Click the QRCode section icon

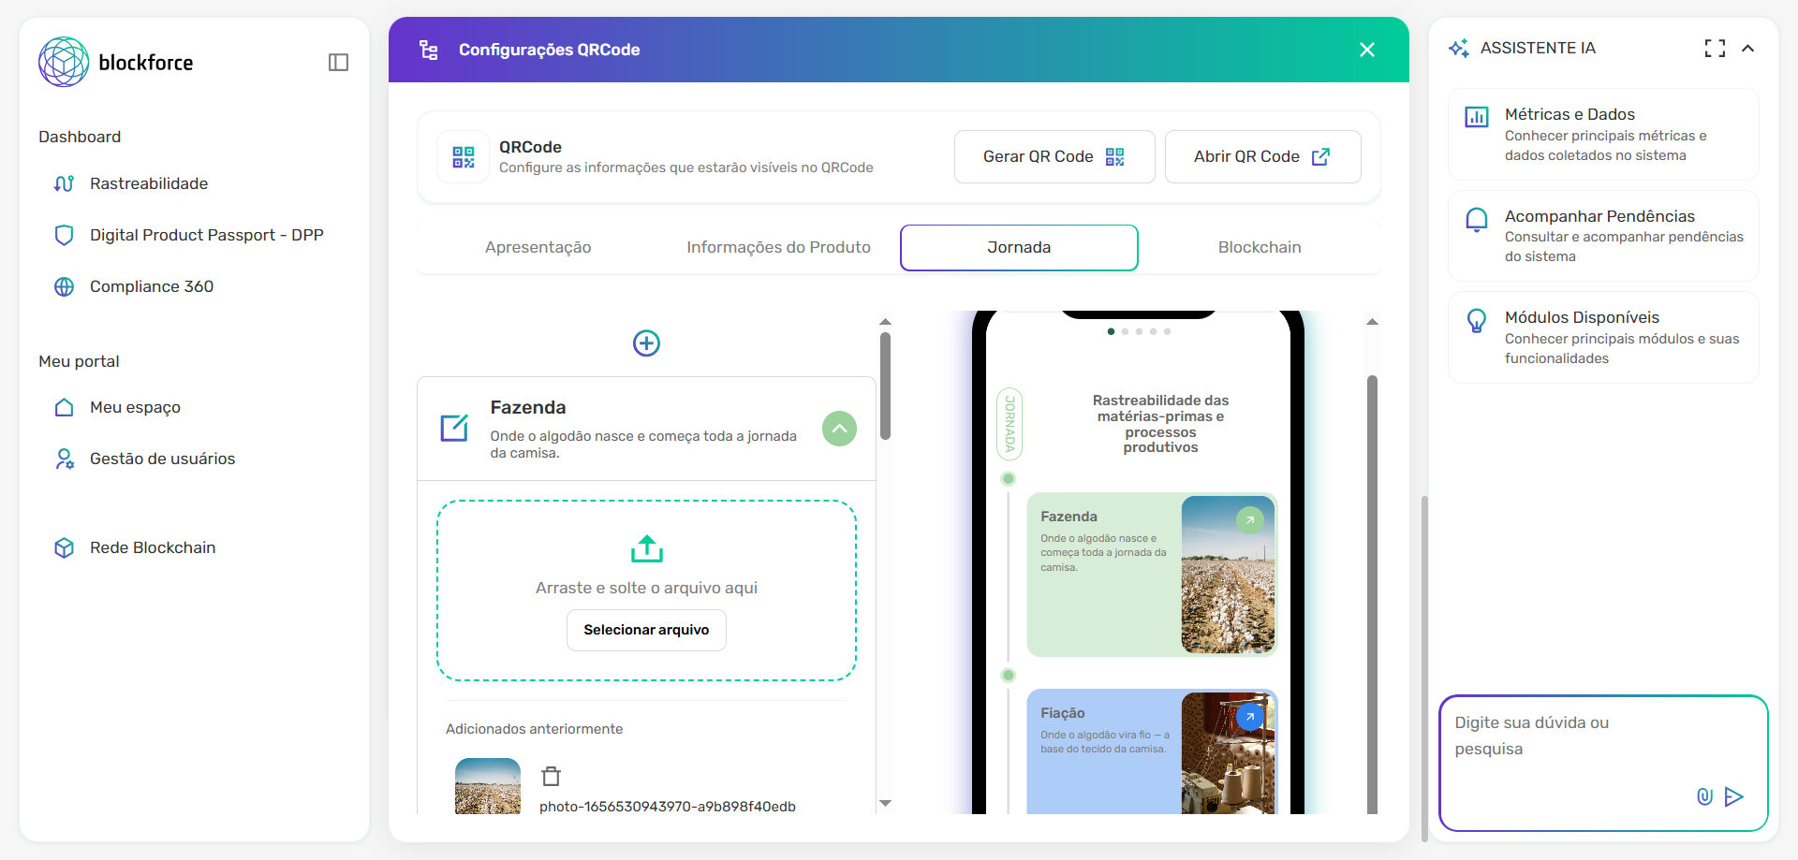(x=463, y=156)
